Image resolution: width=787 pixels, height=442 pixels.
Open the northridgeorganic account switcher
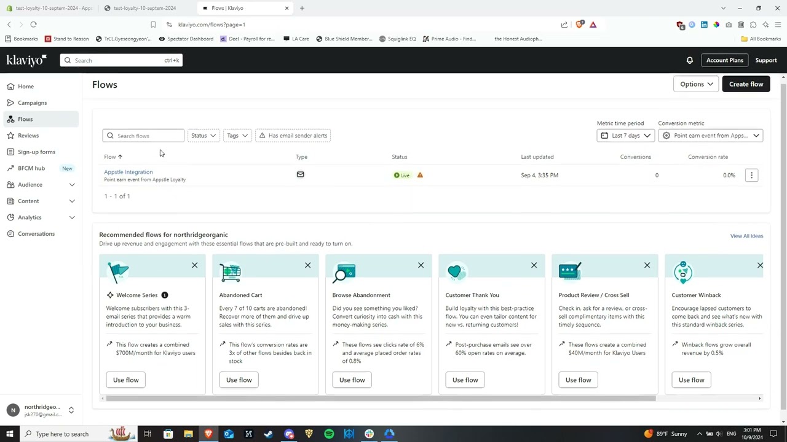point(41,410)
